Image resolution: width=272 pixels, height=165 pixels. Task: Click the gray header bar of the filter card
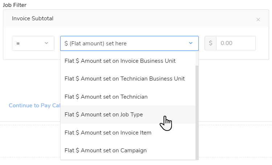[145, 18]
